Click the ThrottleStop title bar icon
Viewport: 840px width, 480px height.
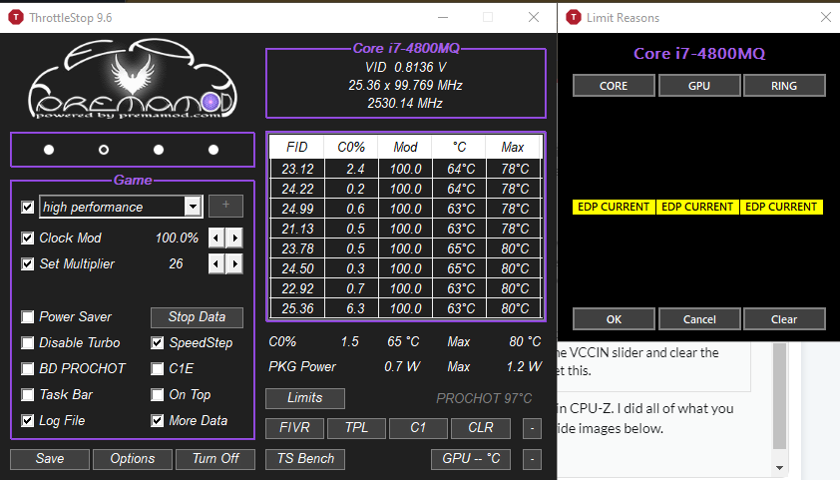tap(16, 17)
